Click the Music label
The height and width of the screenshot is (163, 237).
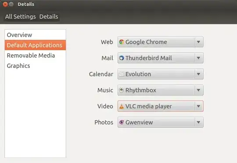(105, 90)
